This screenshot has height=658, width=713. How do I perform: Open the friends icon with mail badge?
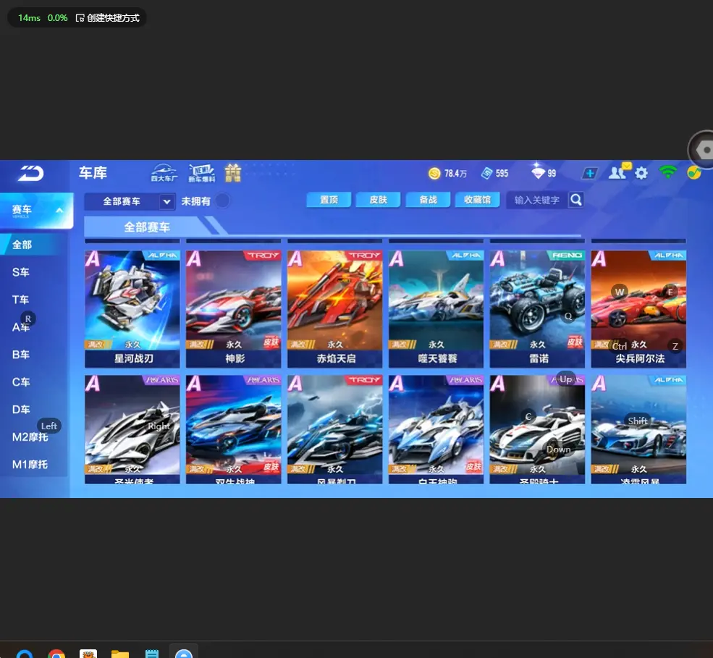619,171
